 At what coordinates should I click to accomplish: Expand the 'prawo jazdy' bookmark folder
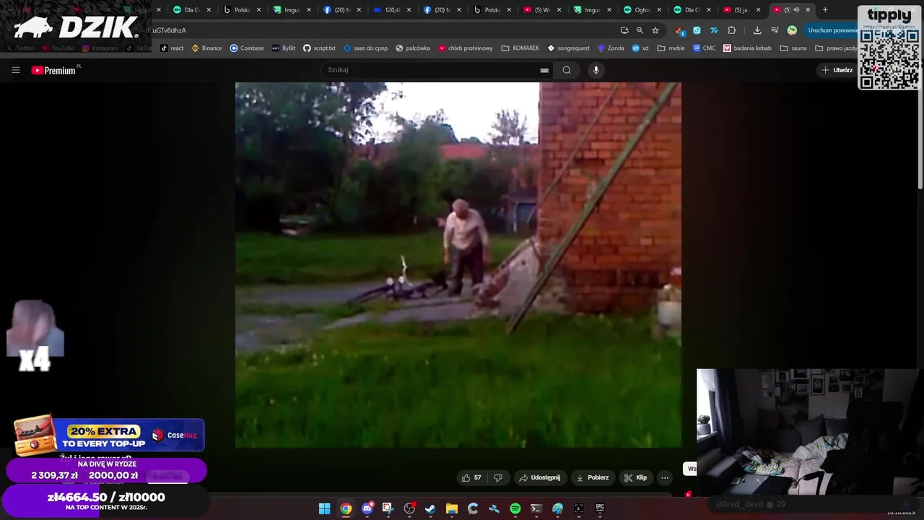[x=837, y=48]
